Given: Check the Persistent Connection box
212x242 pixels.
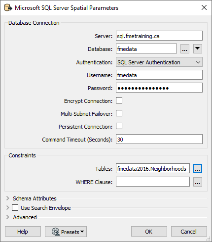Looking at the screenshot, I should 119,126.
